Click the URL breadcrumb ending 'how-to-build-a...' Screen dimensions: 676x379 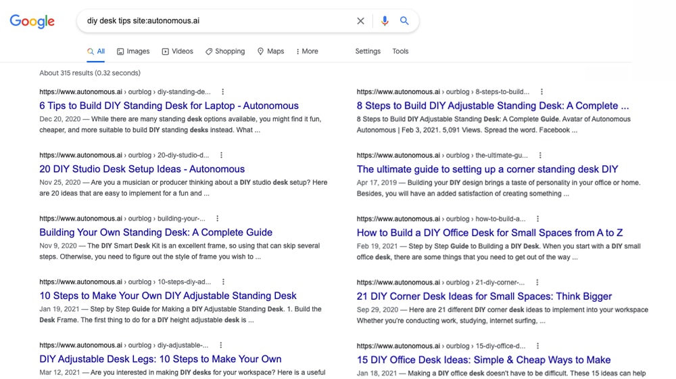441,219
